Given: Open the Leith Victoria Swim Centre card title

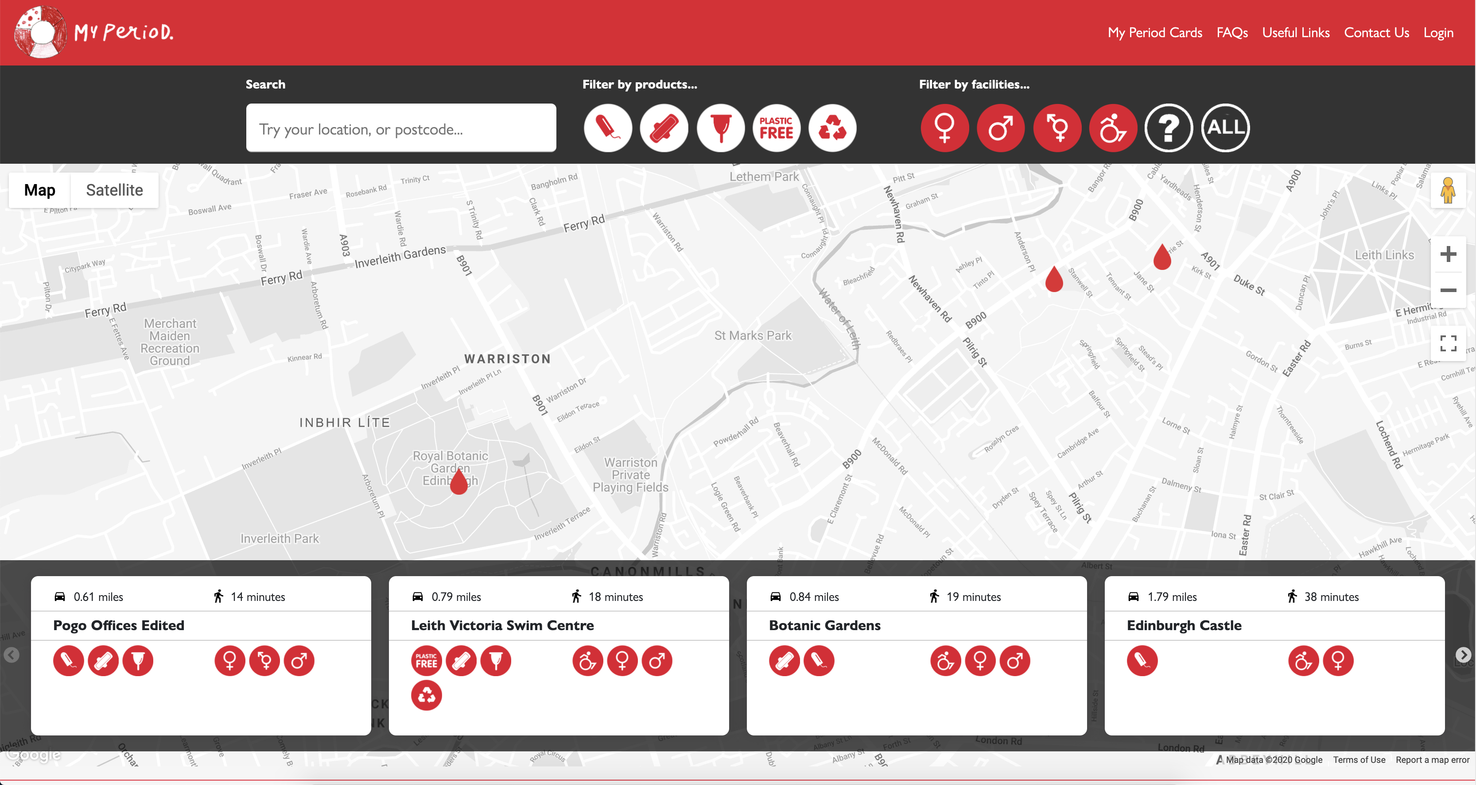Looking at the screenshot, I should pyautogui.click(x=502, y=625).
